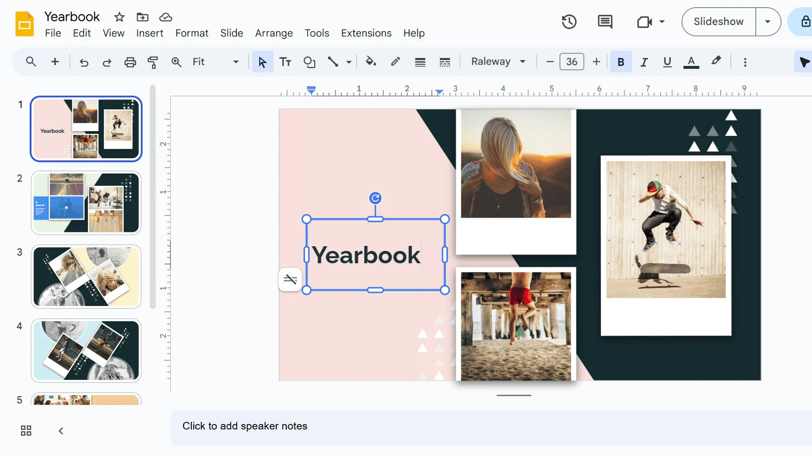Open the shape insert tool
Viewport: 812px width, 457px height.
coord(309,62)
